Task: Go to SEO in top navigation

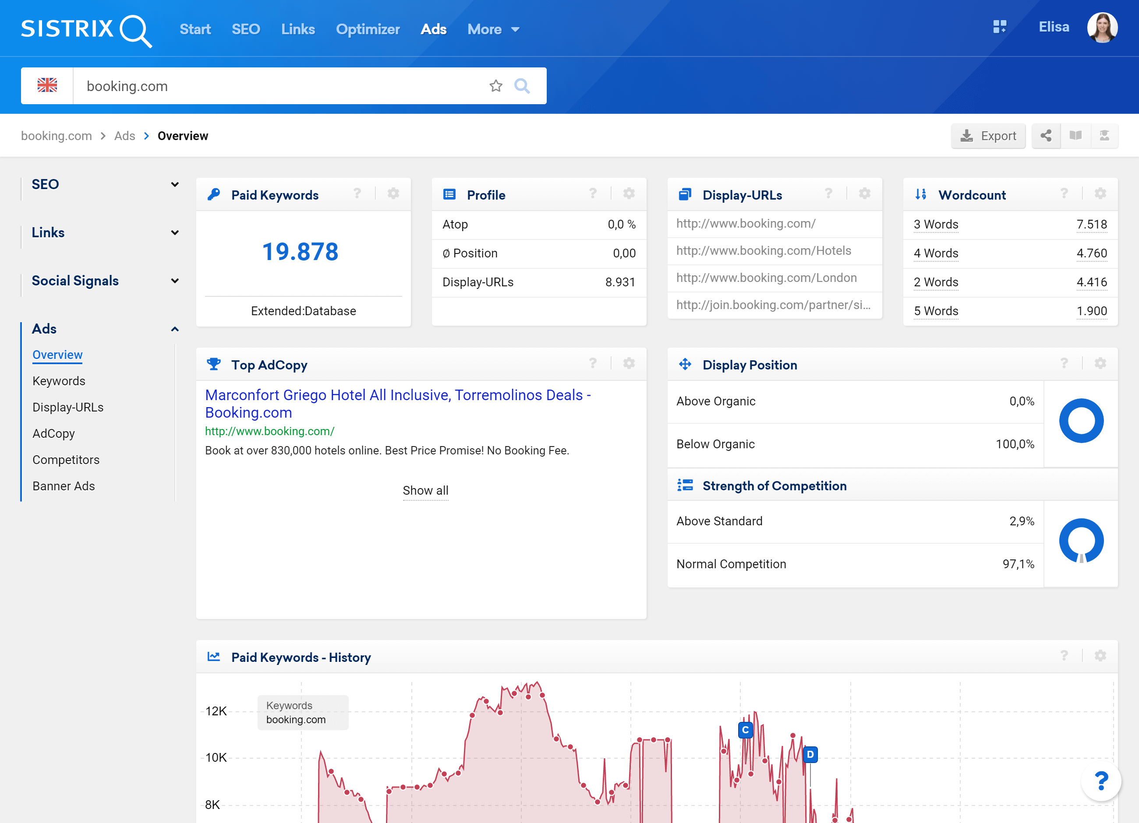Action: pos(246,29)
